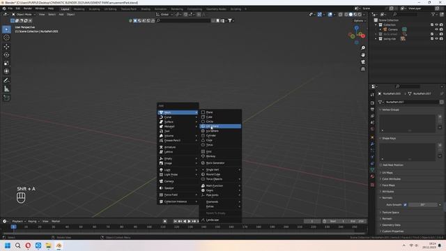
Task: Hide the swing ride collection eye icon
Action: tap(437, 39)
